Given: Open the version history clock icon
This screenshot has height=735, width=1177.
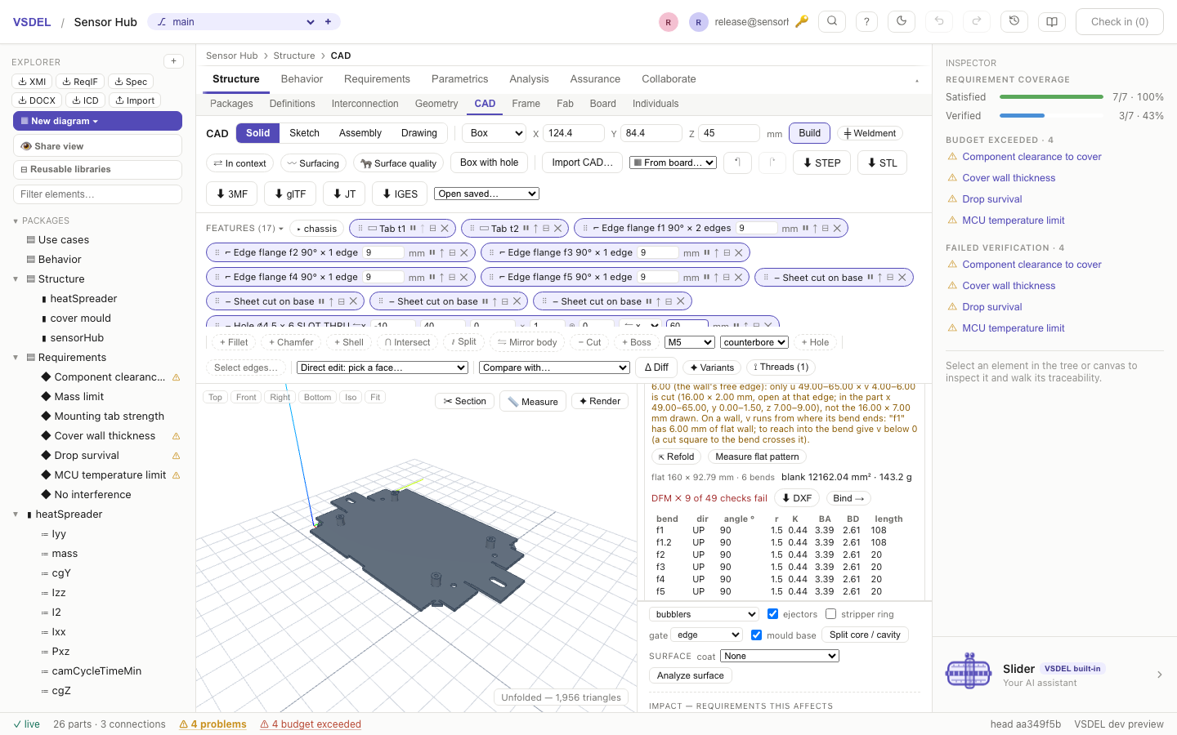Looking at the screenshot, I should [x=1014, y=22].
